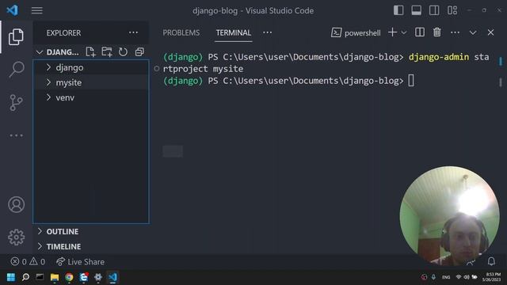Open the Source Control view
Viewport: 507px width, 285px height.
point(16,102)
